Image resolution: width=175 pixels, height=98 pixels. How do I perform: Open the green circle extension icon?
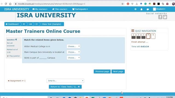coord(145,4)
